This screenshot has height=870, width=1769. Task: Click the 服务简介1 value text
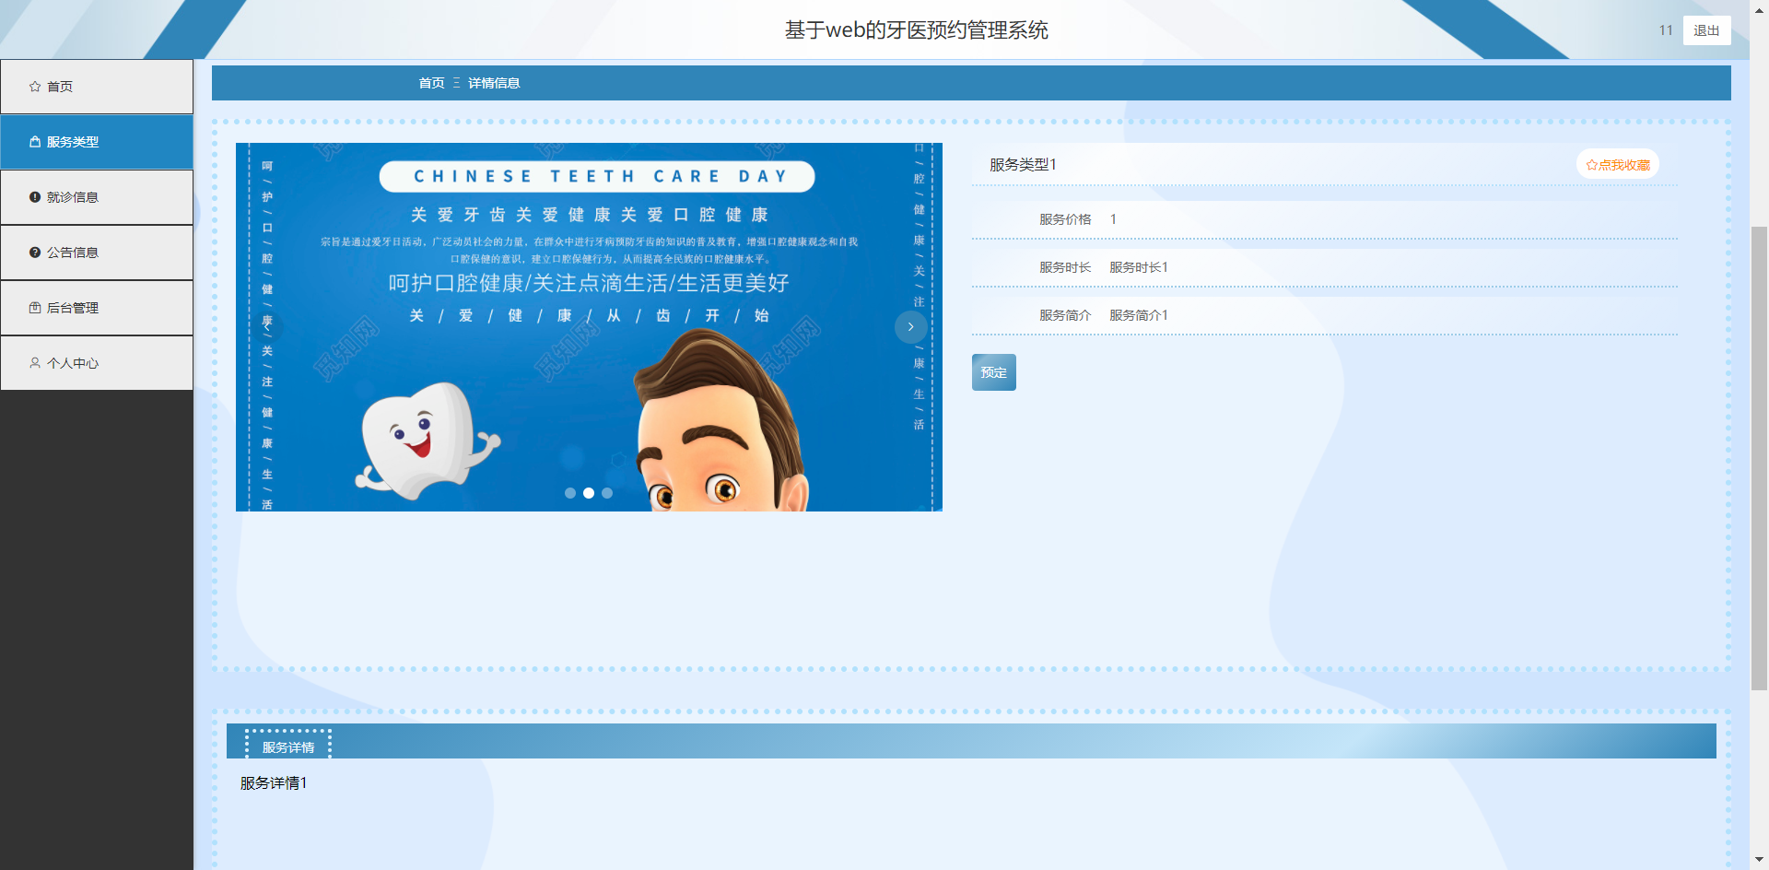click(x=1139, y=315)
